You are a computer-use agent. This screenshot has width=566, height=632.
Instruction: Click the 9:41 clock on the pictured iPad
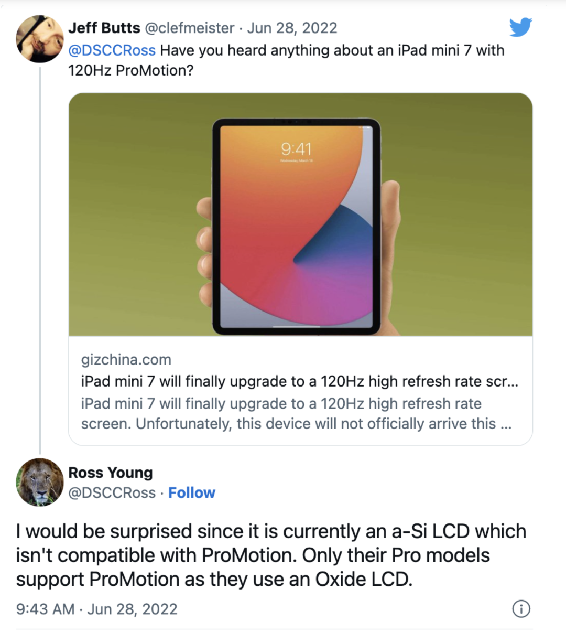coord(296,149)
